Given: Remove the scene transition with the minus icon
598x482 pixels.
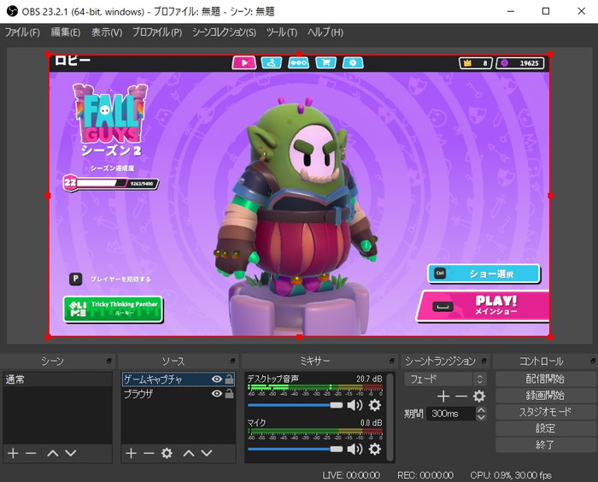Looking at the screenshot, I should click(460, 397).
